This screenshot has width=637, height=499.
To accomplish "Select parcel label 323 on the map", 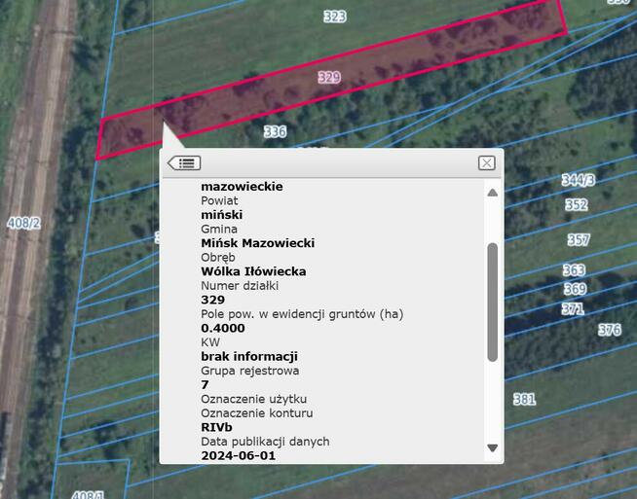I will click(x=334, y=17).
